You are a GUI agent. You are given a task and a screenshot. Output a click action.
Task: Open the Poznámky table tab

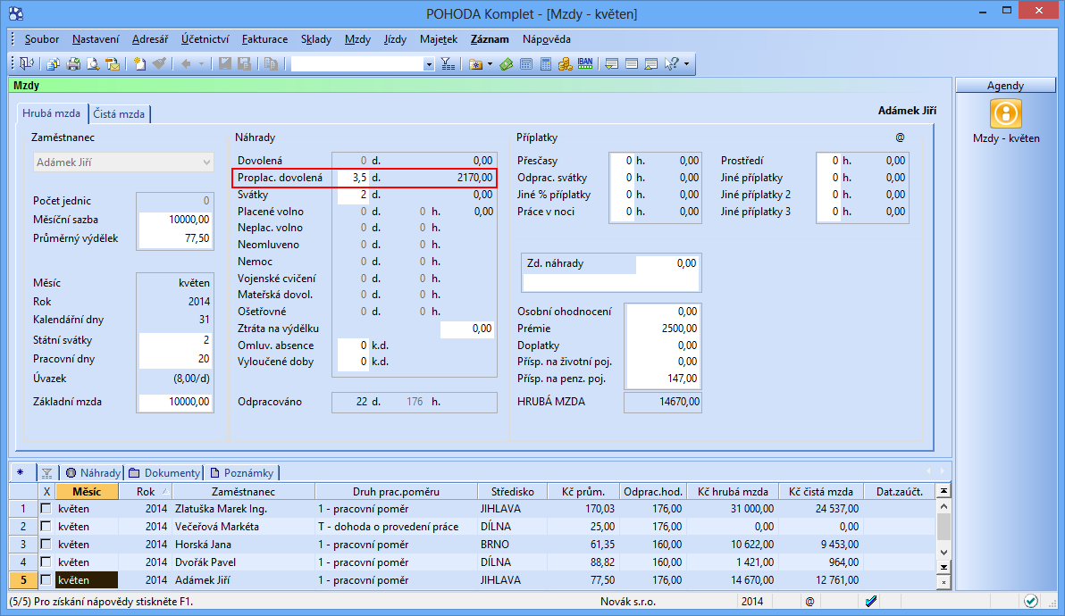tap(242, 473)
